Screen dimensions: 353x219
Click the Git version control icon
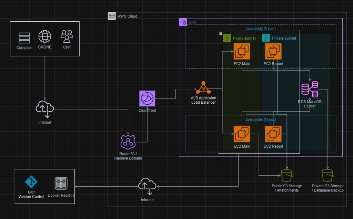[x=31, y=182]
